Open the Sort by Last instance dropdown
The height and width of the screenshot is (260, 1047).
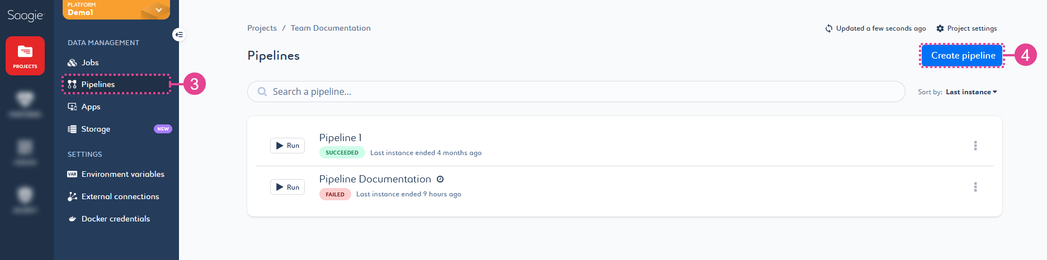pyautogui.click(x=971, y=92)
